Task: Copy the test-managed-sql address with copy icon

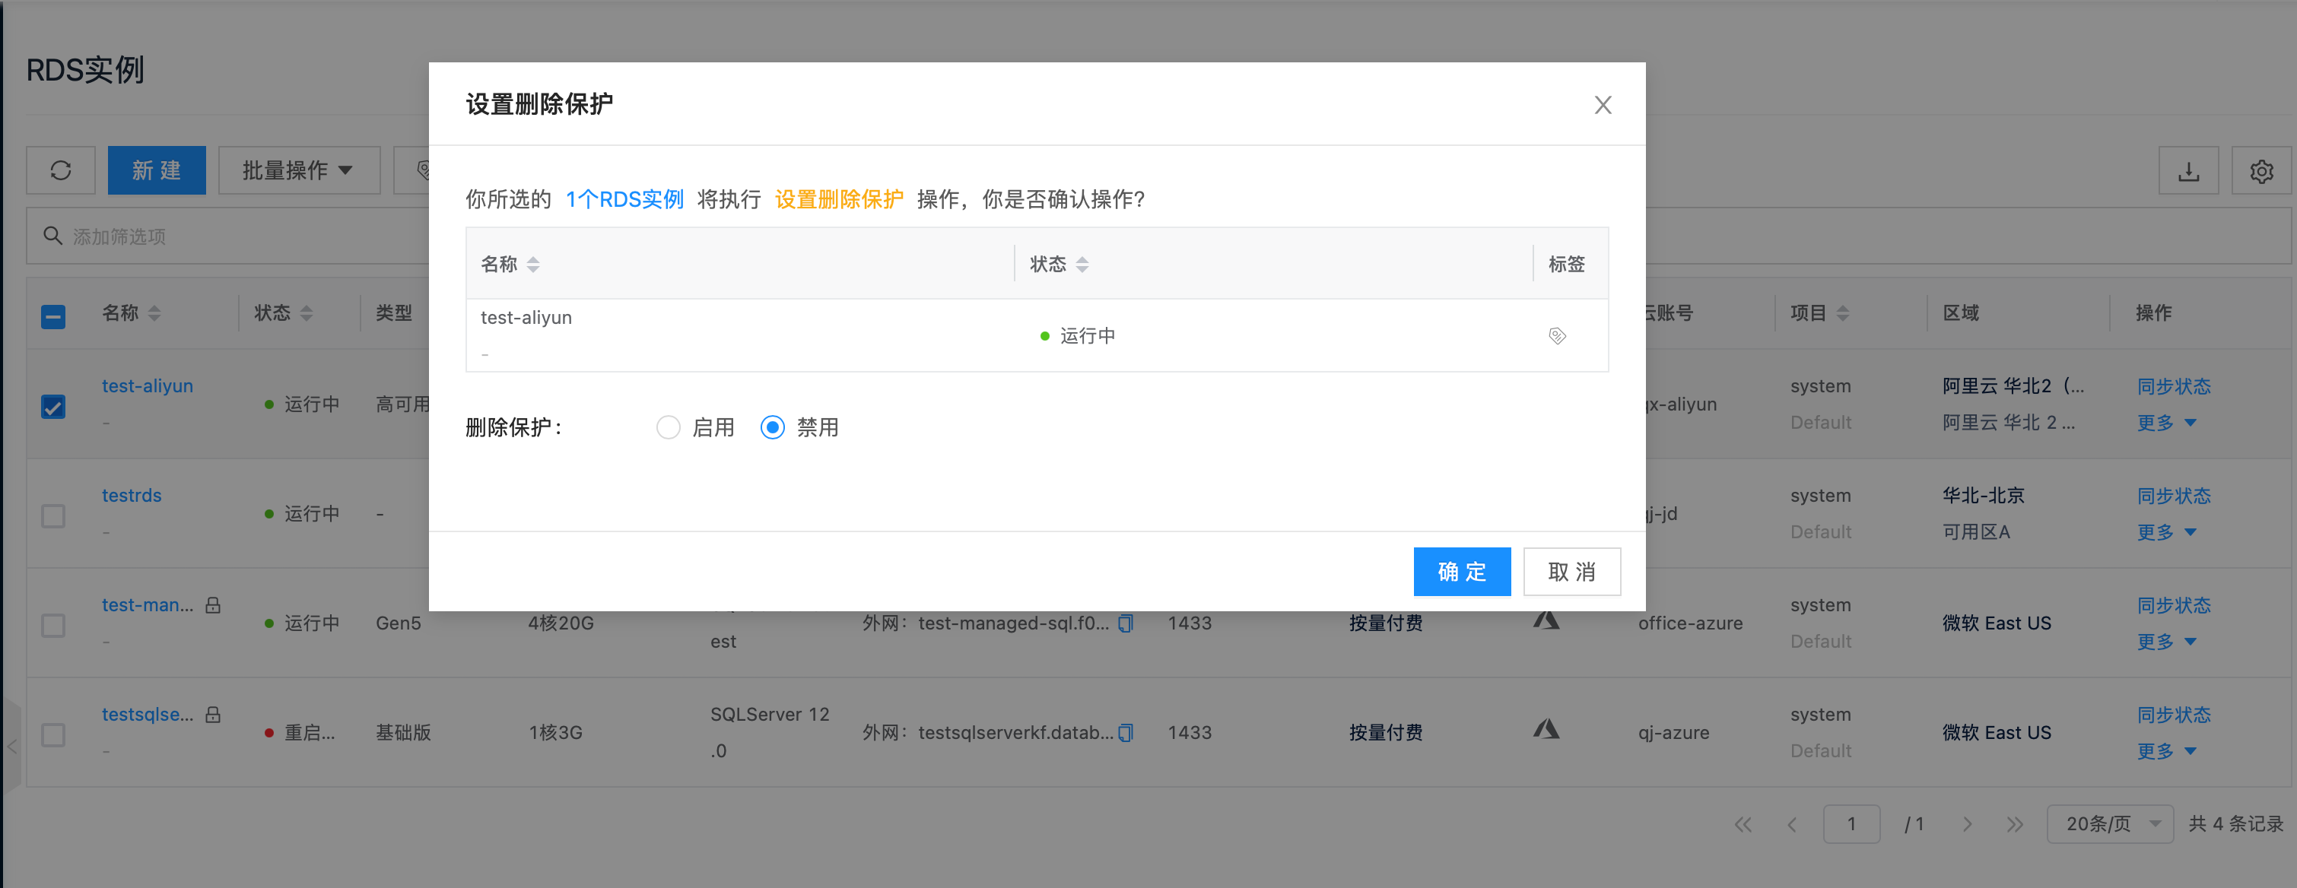Action: coord(1126,623)
